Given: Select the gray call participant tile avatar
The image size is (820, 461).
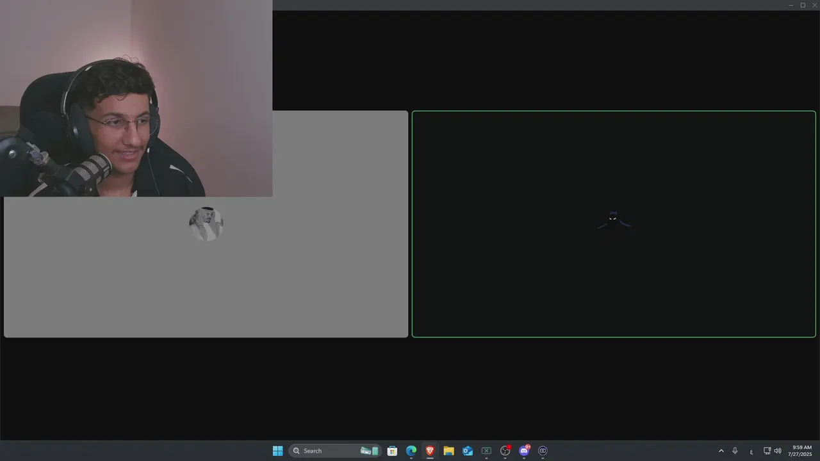Looking at the screenshot, I should 206,223.
